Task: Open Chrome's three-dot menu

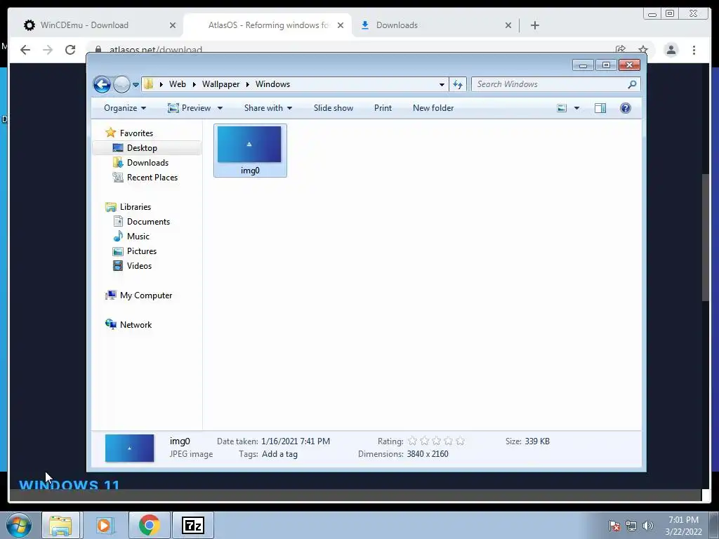Action: [694, 50]
